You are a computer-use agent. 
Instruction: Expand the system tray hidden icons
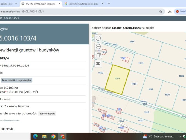tap(179, 136)
